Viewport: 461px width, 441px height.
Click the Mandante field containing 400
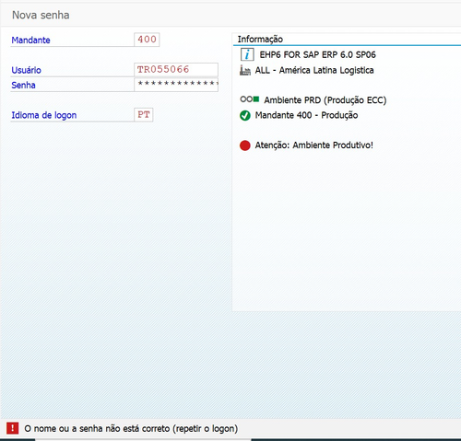coord(147,40)
